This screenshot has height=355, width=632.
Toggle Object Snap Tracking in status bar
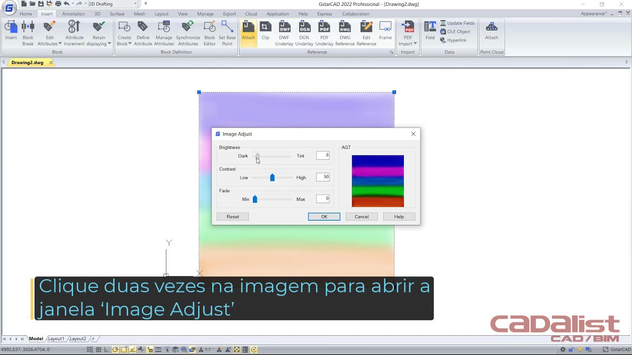(132, 350)
